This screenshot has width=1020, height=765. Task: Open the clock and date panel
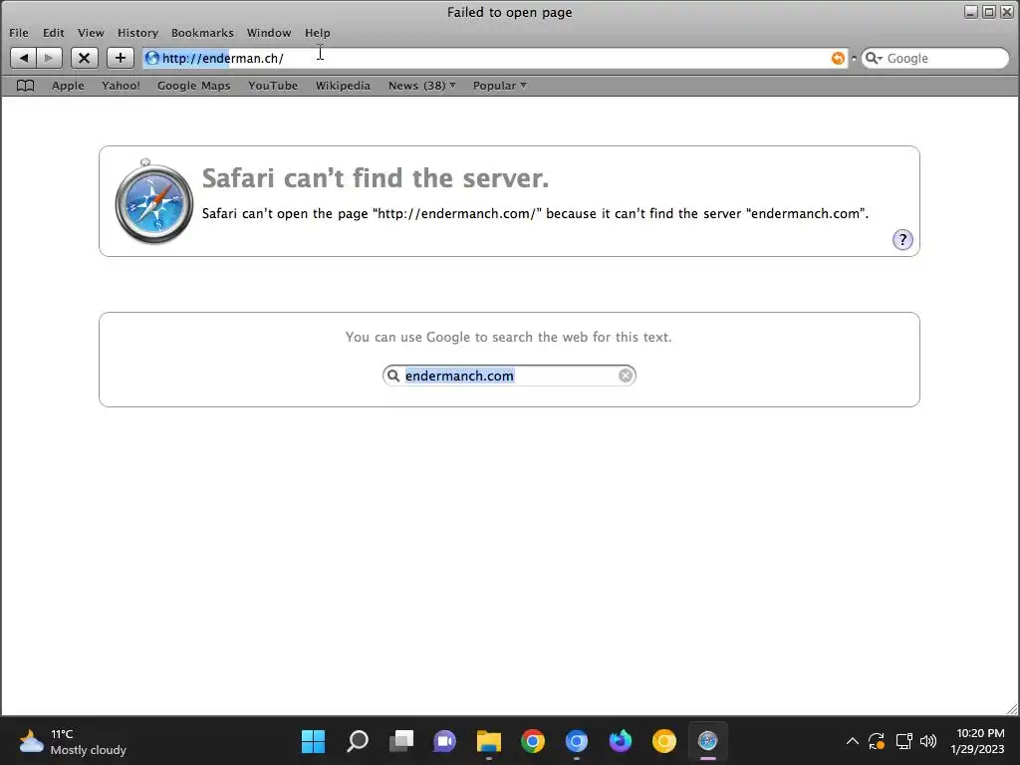click(x=980, y=741)
